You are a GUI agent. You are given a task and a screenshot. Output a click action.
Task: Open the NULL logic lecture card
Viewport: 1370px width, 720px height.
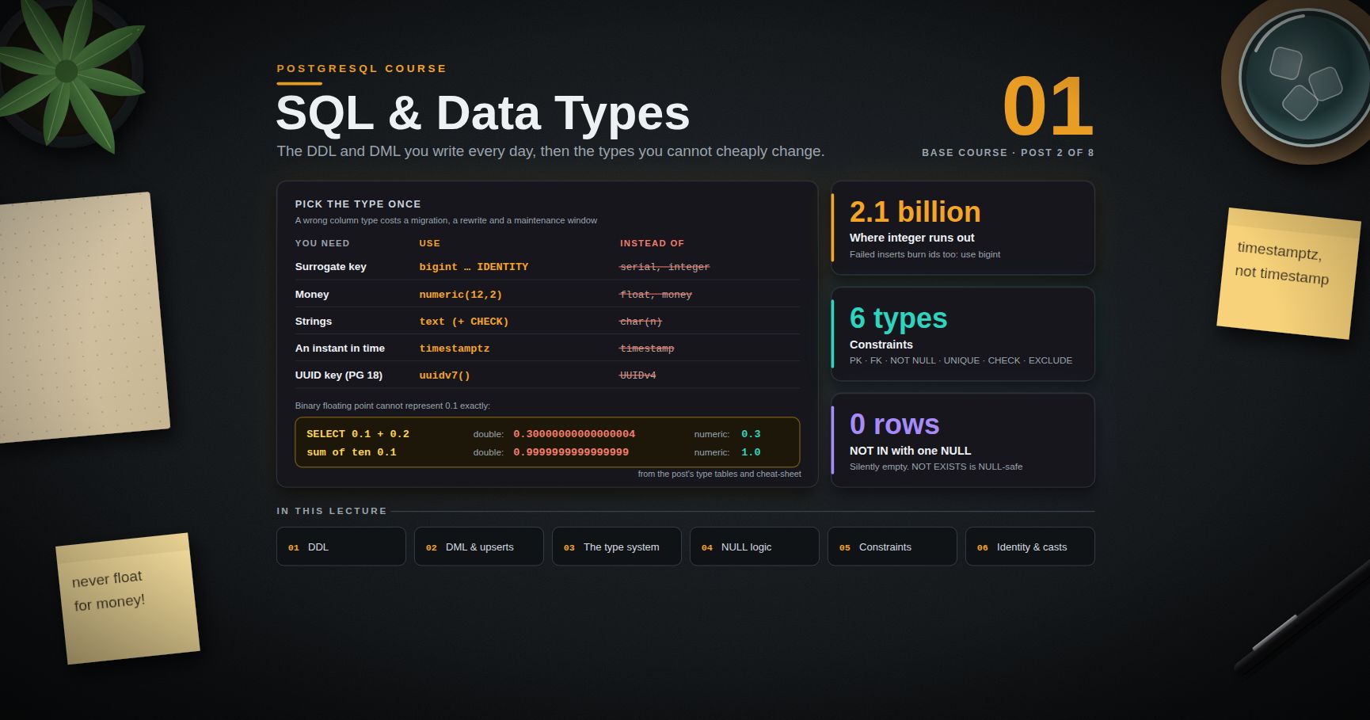click(x=754, y=547)
